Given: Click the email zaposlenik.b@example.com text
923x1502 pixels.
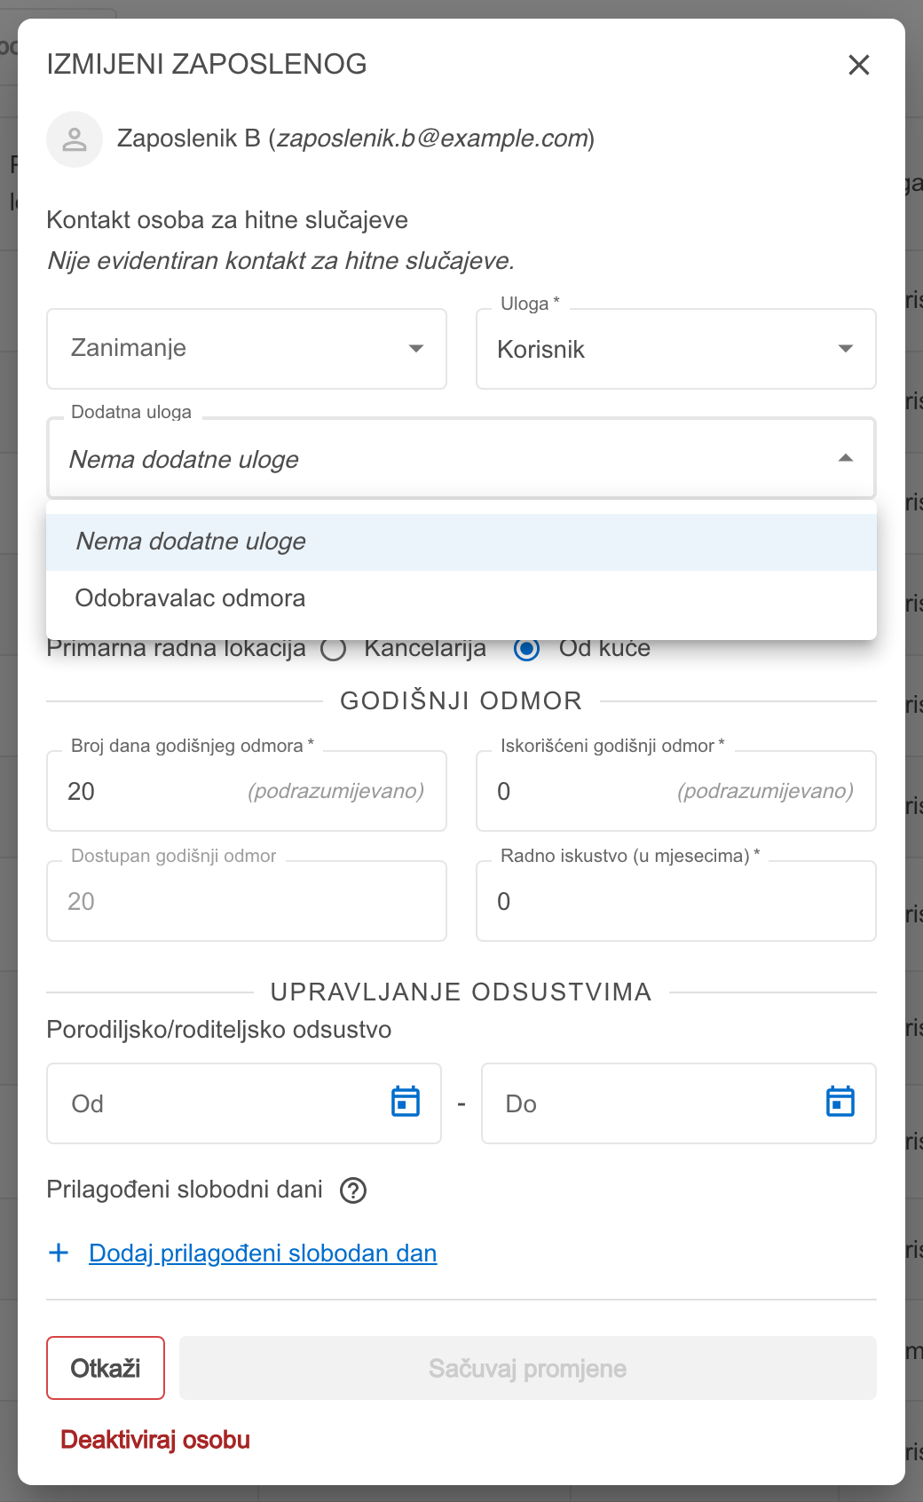Looking at the screenshot, I should tap(433, 138).
